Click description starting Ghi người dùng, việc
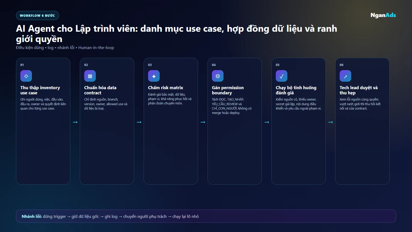Viewport: 412px width, 232px height. tap(43, 104)
